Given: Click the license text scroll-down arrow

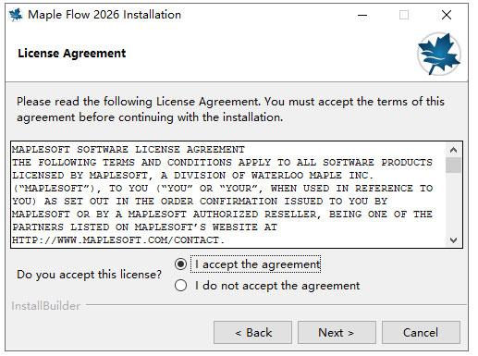Looking at the screenshot, I should [x=453, y=239].
